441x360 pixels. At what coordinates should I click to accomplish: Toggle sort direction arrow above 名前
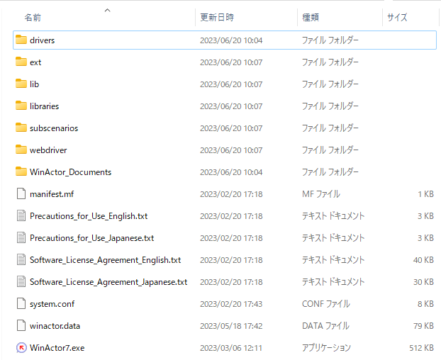click(x=107, y=10)
